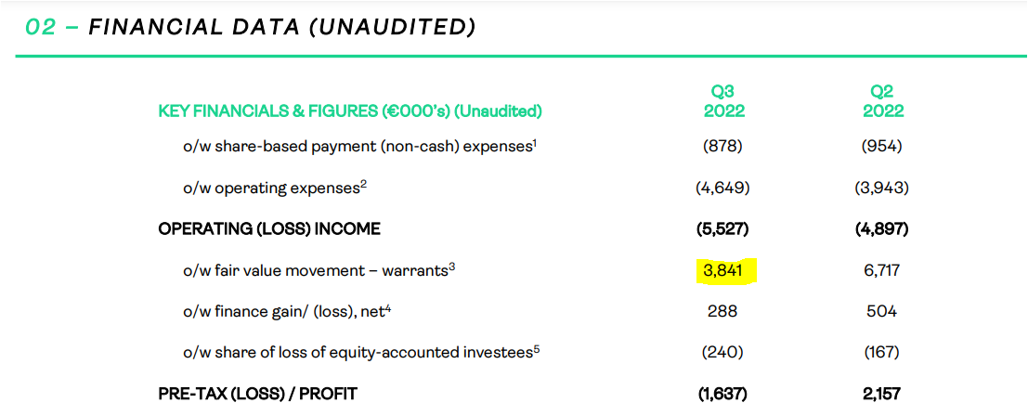Viewport: 1028px width, 416px height.
Task: Open footnote 3 beside fair value movement warrants
Action: pos(452,266)
